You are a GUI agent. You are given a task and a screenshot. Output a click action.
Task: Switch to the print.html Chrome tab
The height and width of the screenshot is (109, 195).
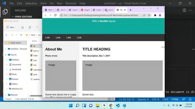pyautogui.click(x=109, y=10)
